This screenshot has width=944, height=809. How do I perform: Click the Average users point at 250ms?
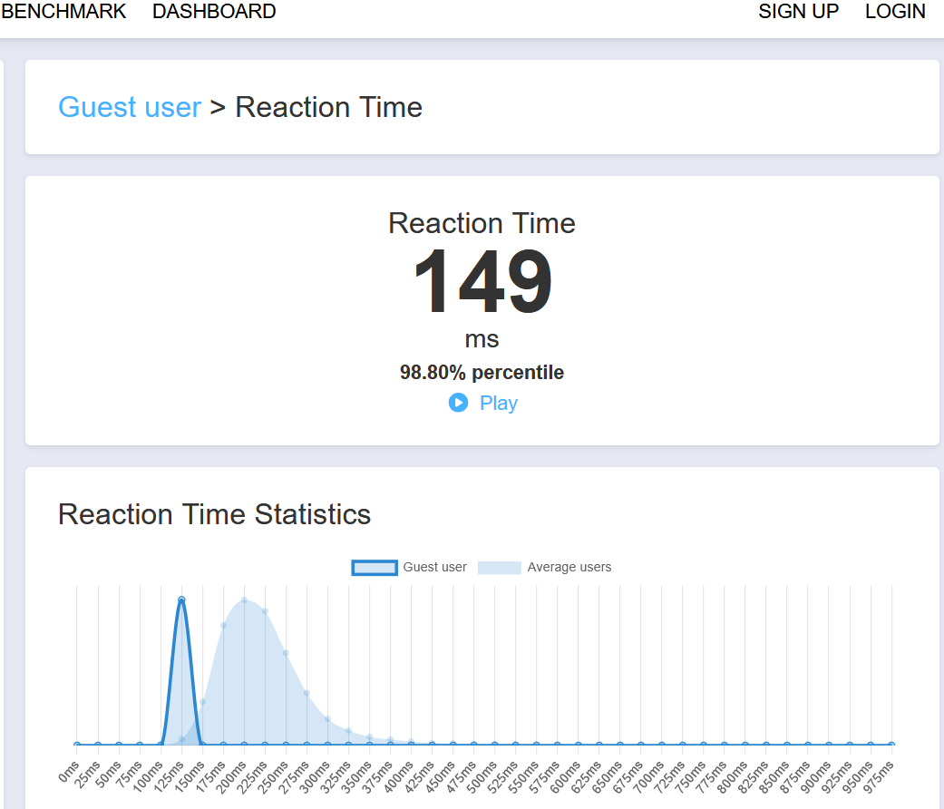286,653
